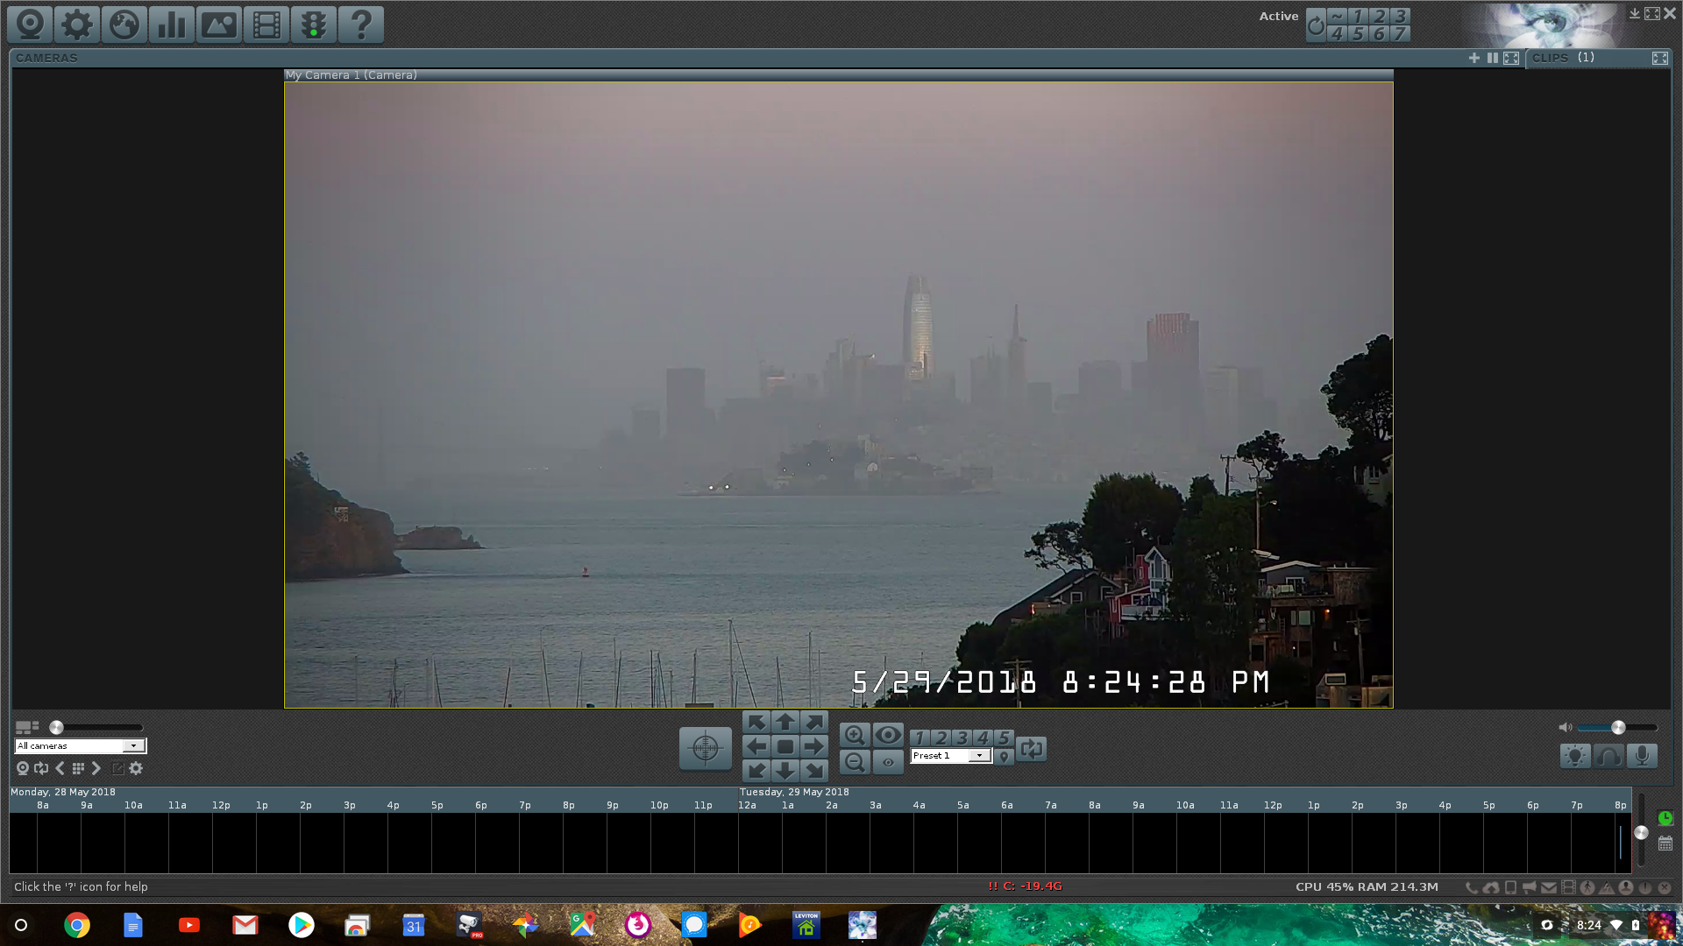This screenshot has width=1683, height=946.
Task: Expand the Cameras panel to full screen
Action: (x=1511, y=58)
